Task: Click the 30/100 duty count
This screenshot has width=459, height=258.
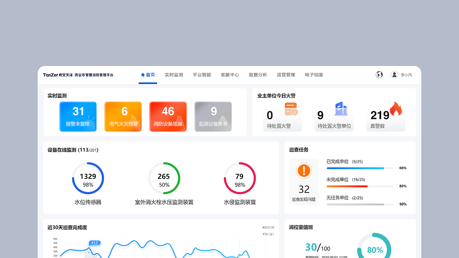Action: pyautogui.click(x=318, y=247)
